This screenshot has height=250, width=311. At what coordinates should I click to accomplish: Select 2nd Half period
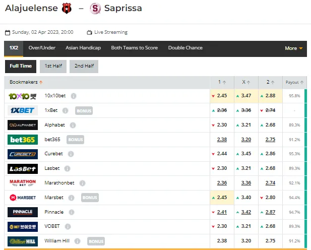[84, 66]
